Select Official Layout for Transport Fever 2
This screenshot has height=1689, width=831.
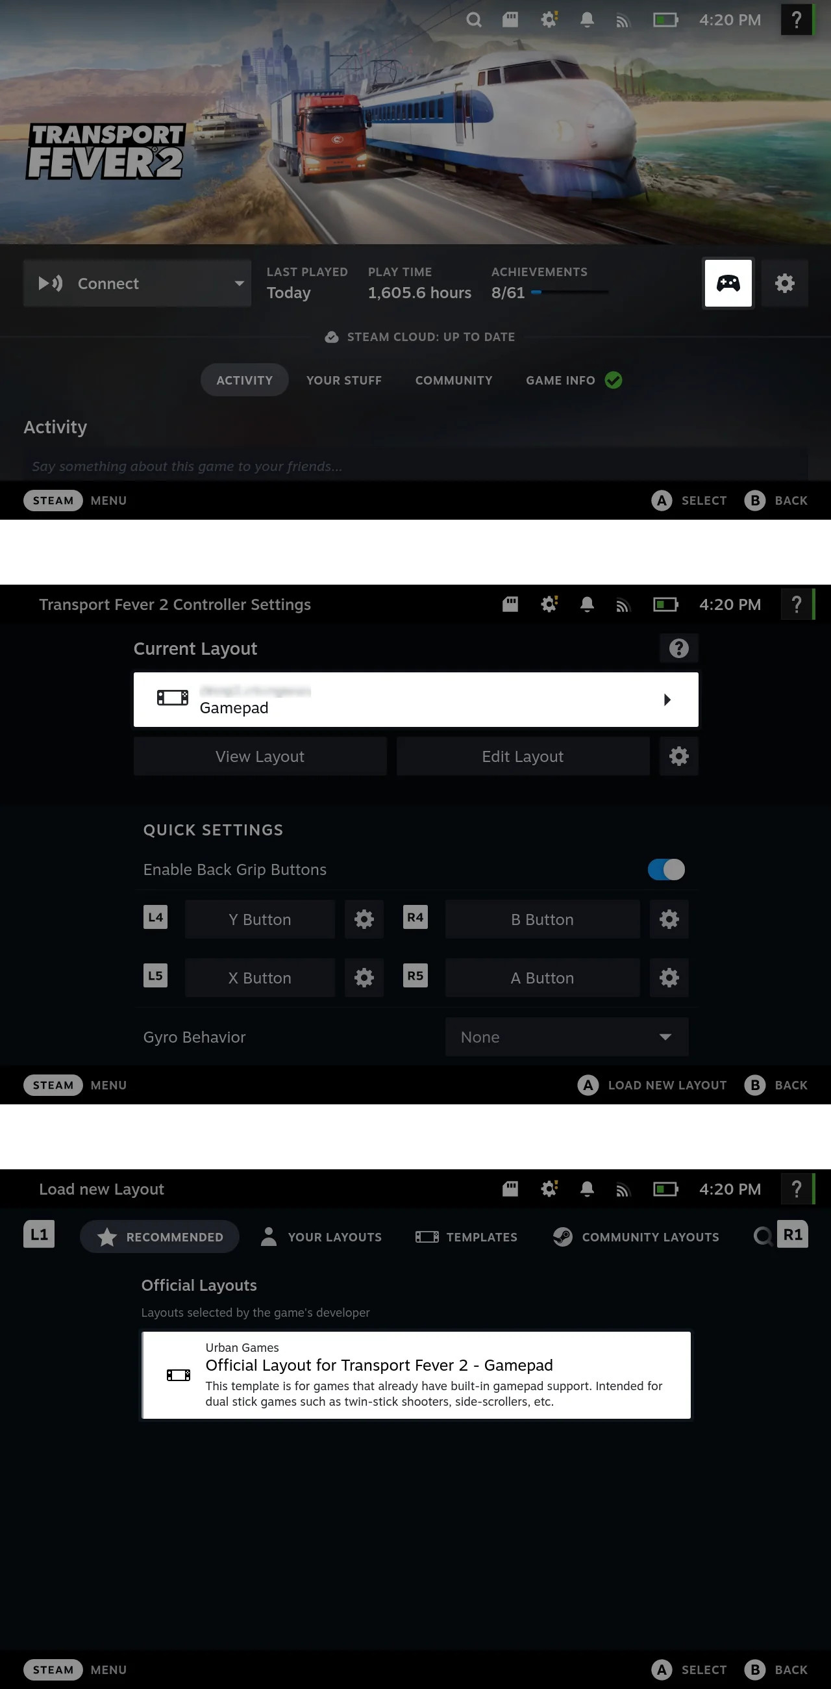point(415,1375)
